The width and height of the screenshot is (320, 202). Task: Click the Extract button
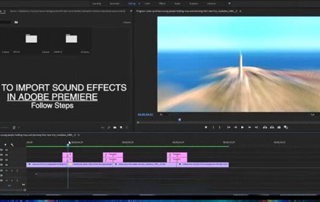pos(272,127)
